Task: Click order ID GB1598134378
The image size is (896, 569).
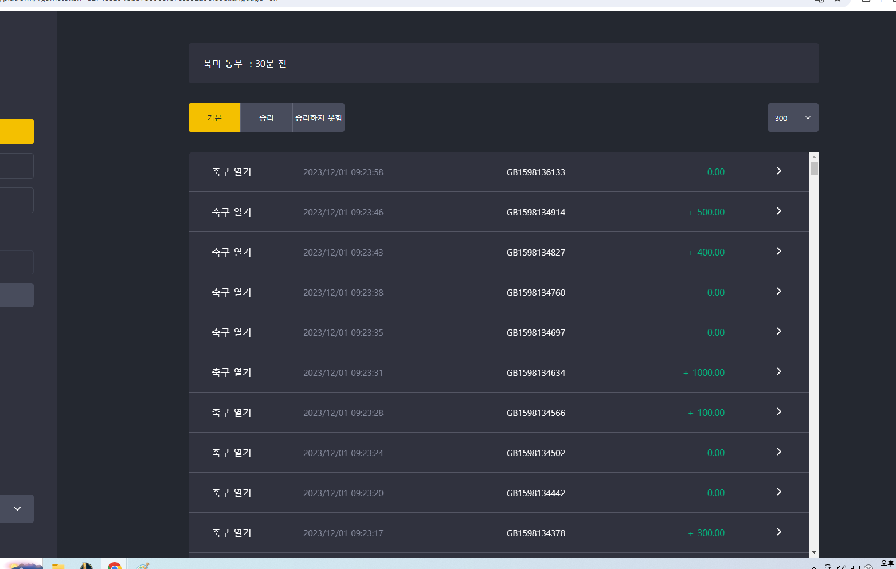Action: [x=536, y=533]
